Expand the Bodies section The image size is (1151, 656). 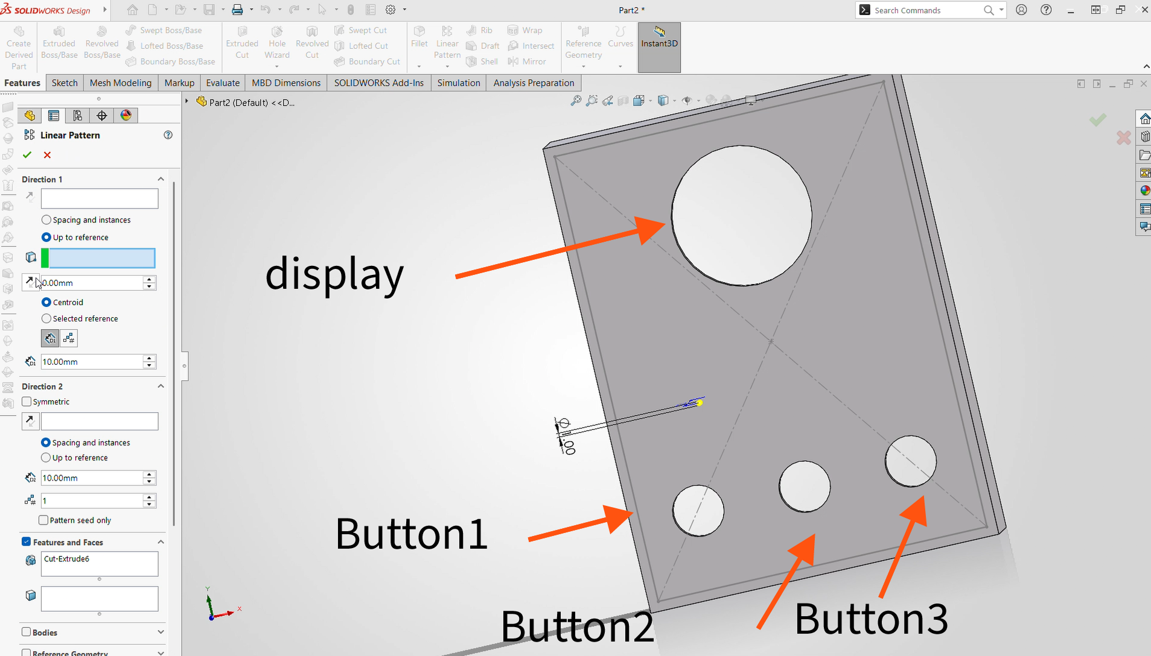(x=161, y=632)
